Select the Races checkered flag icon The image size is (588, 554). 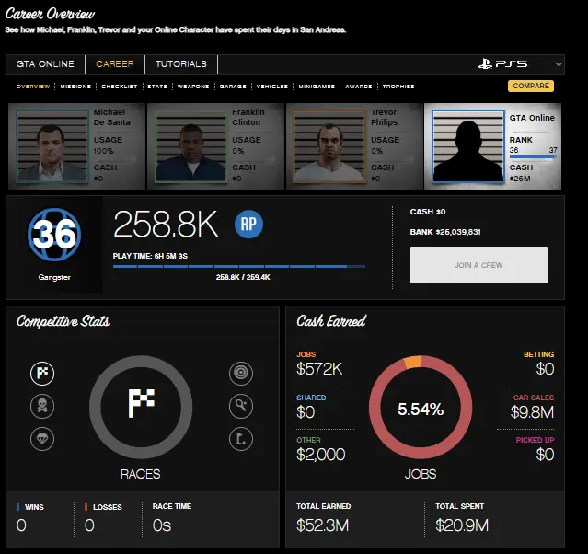pyautogui.click(x=41, y=373)
